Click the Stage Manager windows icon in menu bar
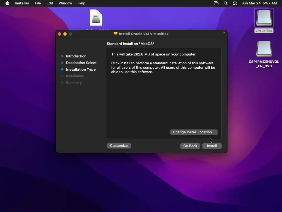This screenshot has height=212, width=282. [216, 3]
